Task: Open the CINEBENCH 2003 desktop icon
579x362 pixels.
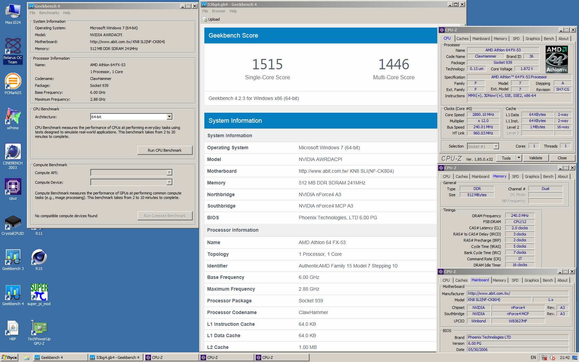Action: click(13, 156)
